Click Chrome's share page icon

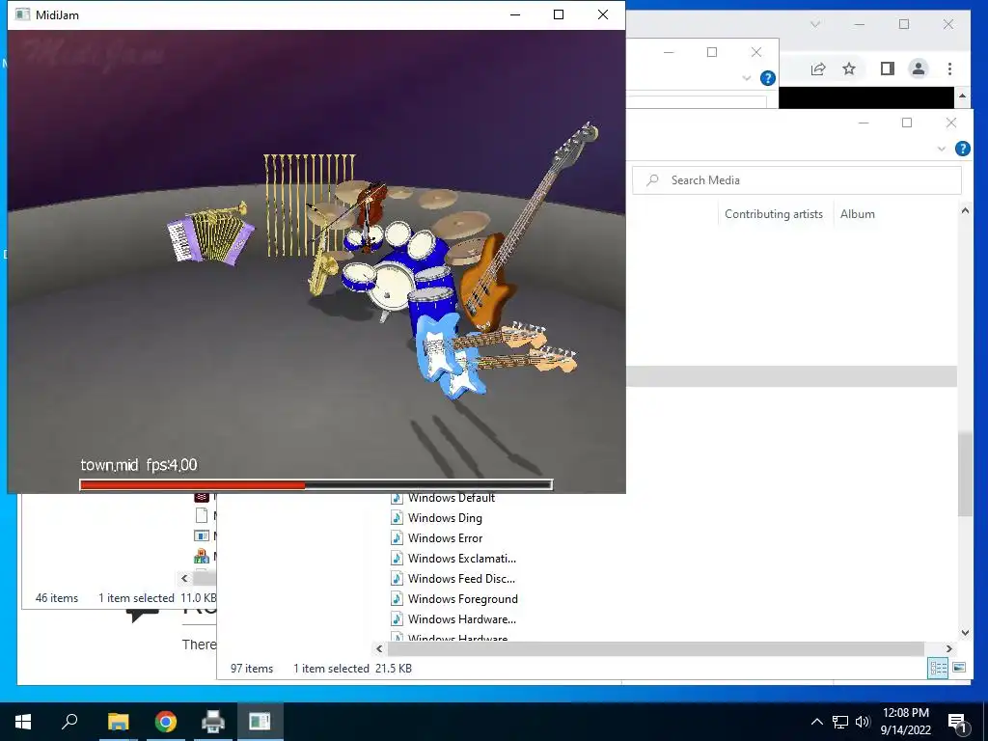(x=818, y=69)
